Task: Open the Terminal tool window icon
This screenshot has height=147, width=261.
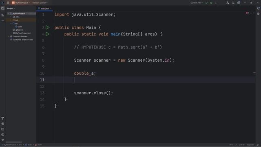Action: pos(3,129)
